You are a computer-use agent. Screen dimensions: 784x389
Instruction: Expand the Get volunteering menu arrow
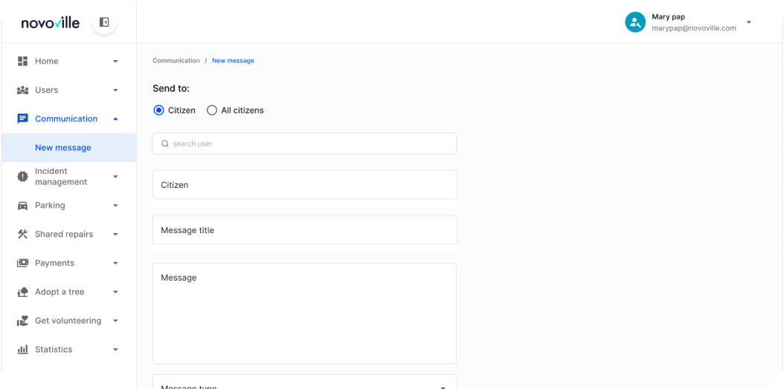[115, 321]
